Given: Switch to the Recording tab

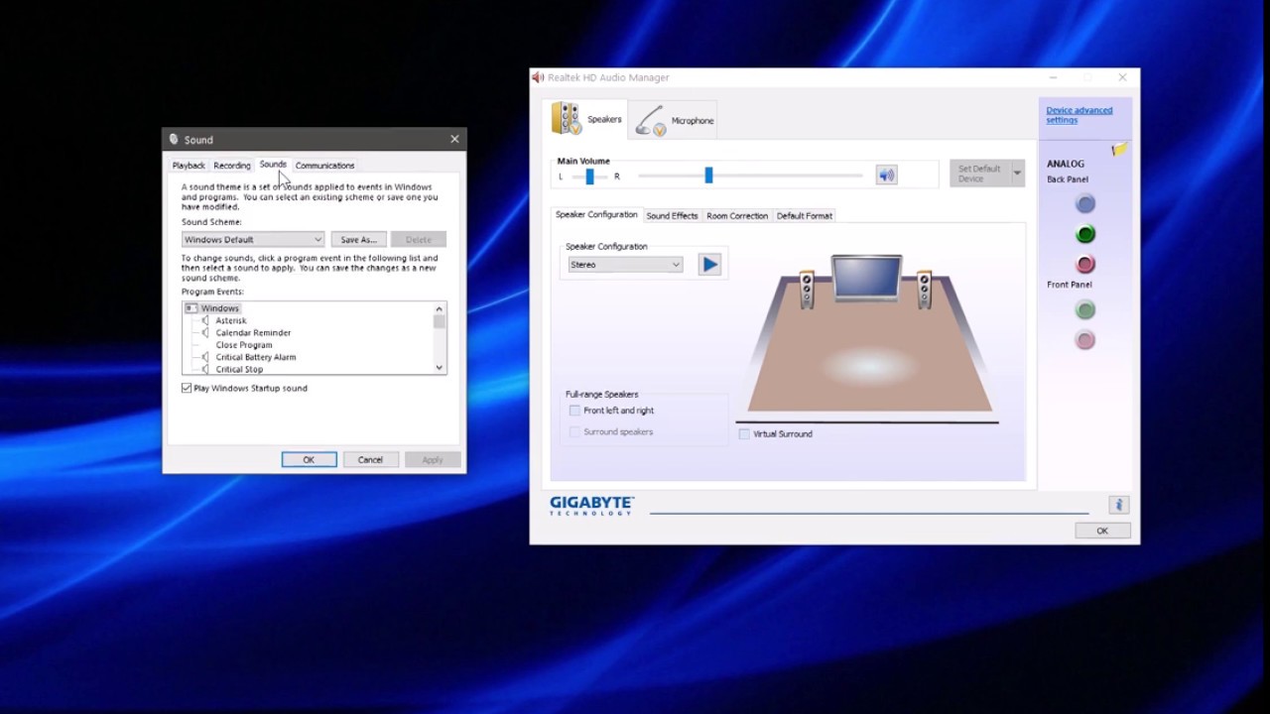Looking at the screenshot, I should tap(232, 166).
